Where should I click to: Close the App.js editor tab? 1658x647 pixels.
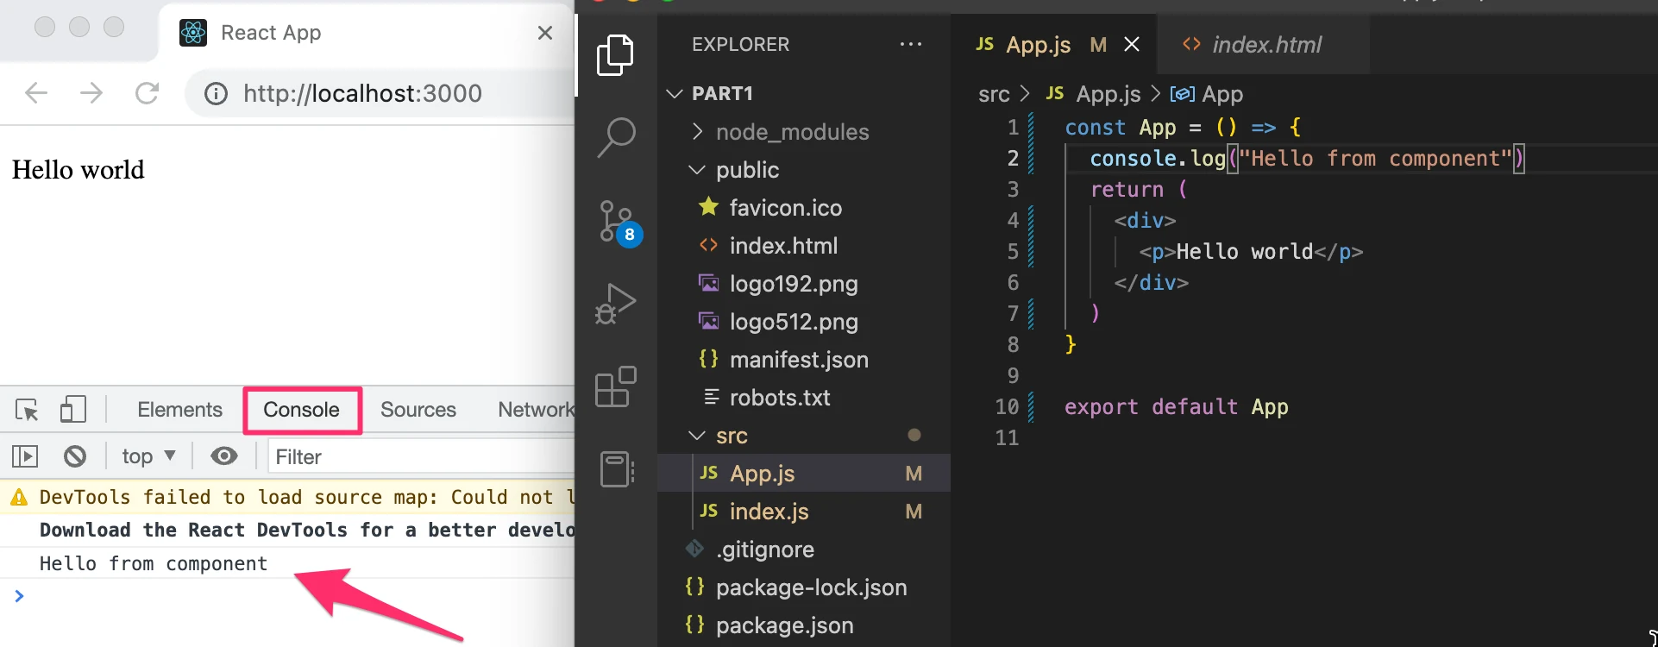1132,44
